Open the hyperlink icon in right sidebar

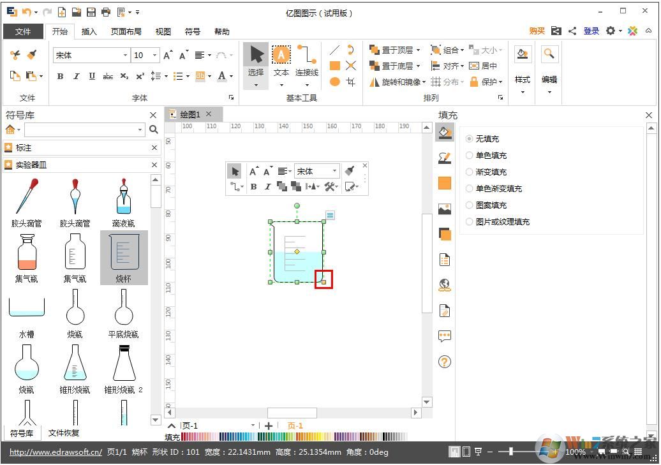[444, 285]
